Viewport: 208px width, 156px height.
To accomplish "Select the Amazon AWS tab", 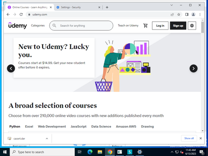I will tap(126, 126).
